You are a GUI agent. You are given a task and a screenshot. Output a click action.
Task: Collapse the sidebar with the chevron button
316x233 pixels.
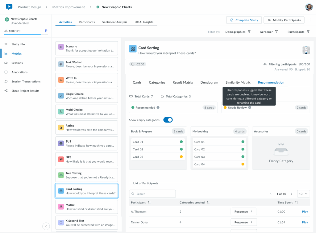46,226
